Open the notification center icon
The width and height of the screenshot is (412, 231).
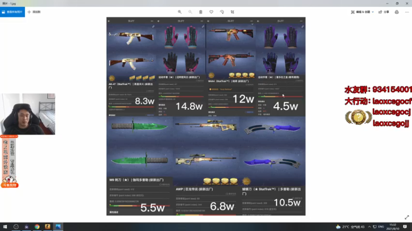[x=405, y=227]
